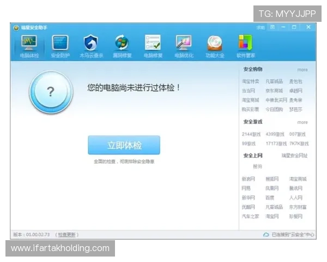The height and width of the screenshot is (262, 327).
Task: Click the round question mark status indicator
Action: (51, 92)
